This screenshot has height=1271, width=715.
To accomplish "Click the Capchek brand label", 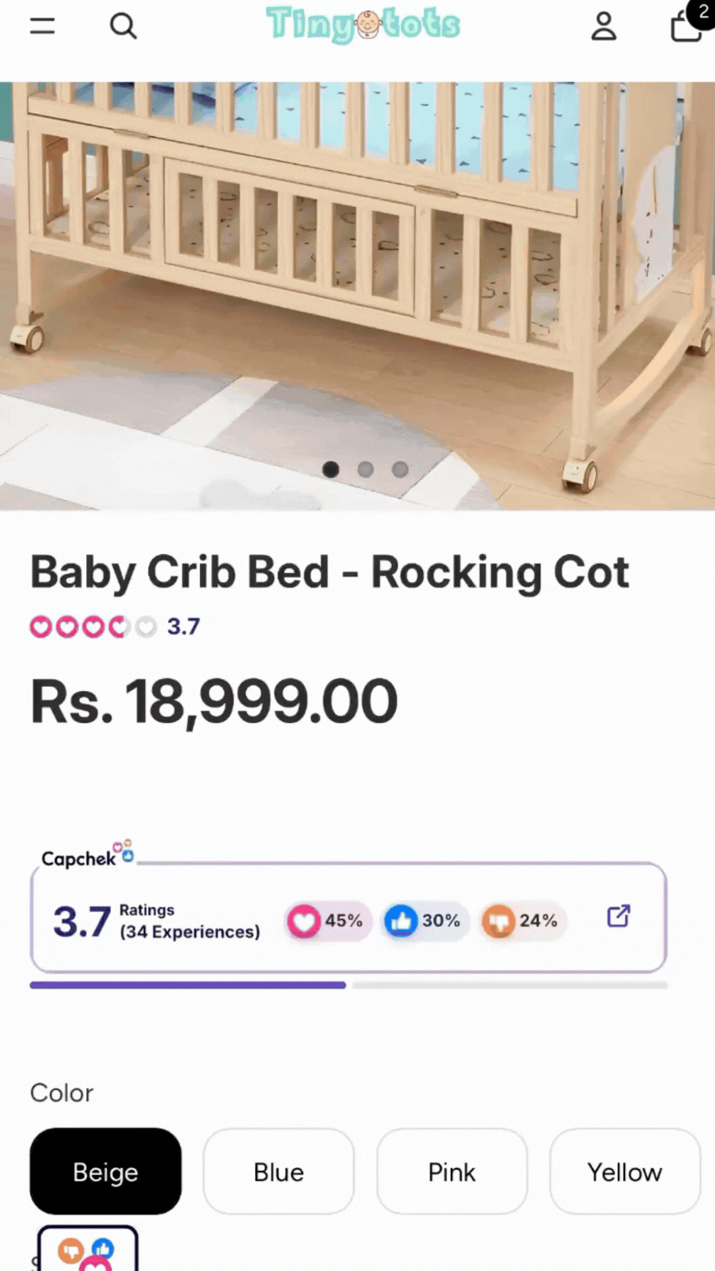I will point(79,859).
